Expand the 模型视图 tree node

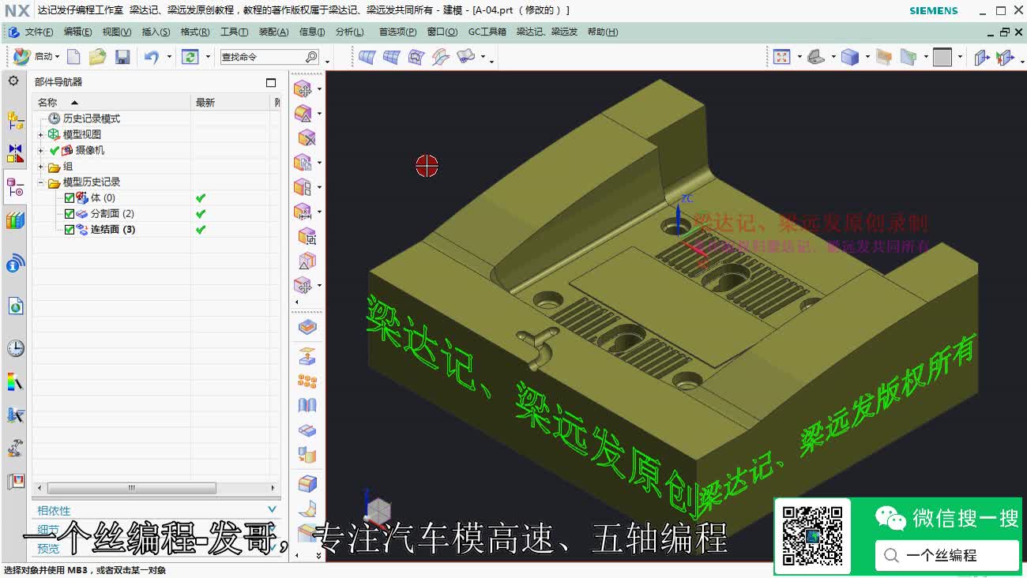pyautogui.click(x=41, y=135)
